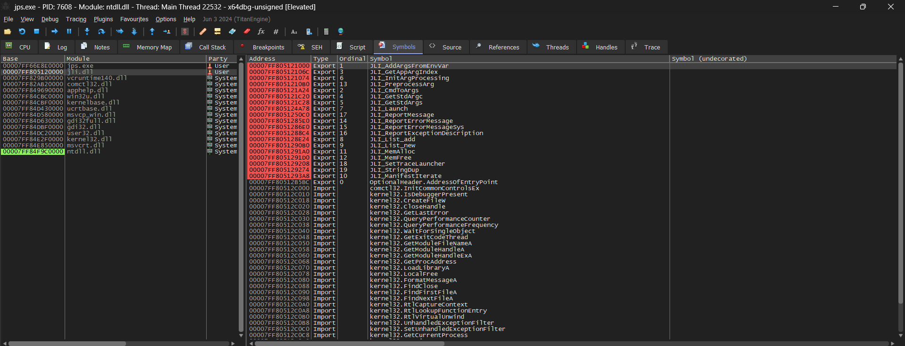Screen dimensions: 905x346
Task: Click the Restart debuggee icon
Action: click(x=22, y=32)
